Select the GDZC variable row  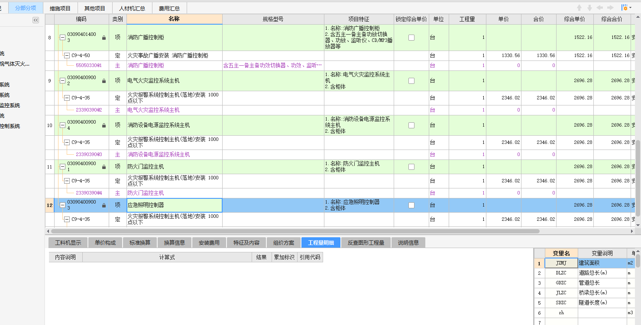584,283
